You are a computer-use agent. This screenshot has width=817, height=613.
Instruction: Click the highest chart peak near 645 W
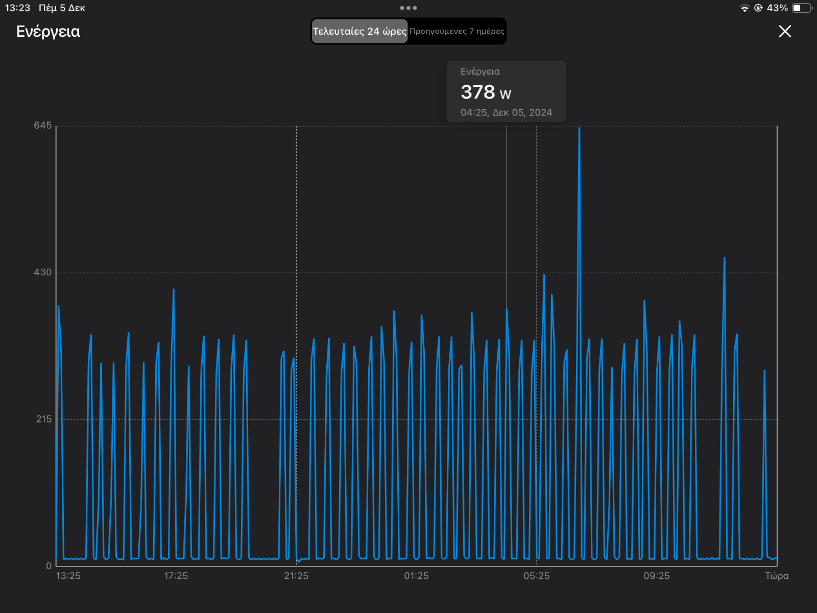[579, 129]
